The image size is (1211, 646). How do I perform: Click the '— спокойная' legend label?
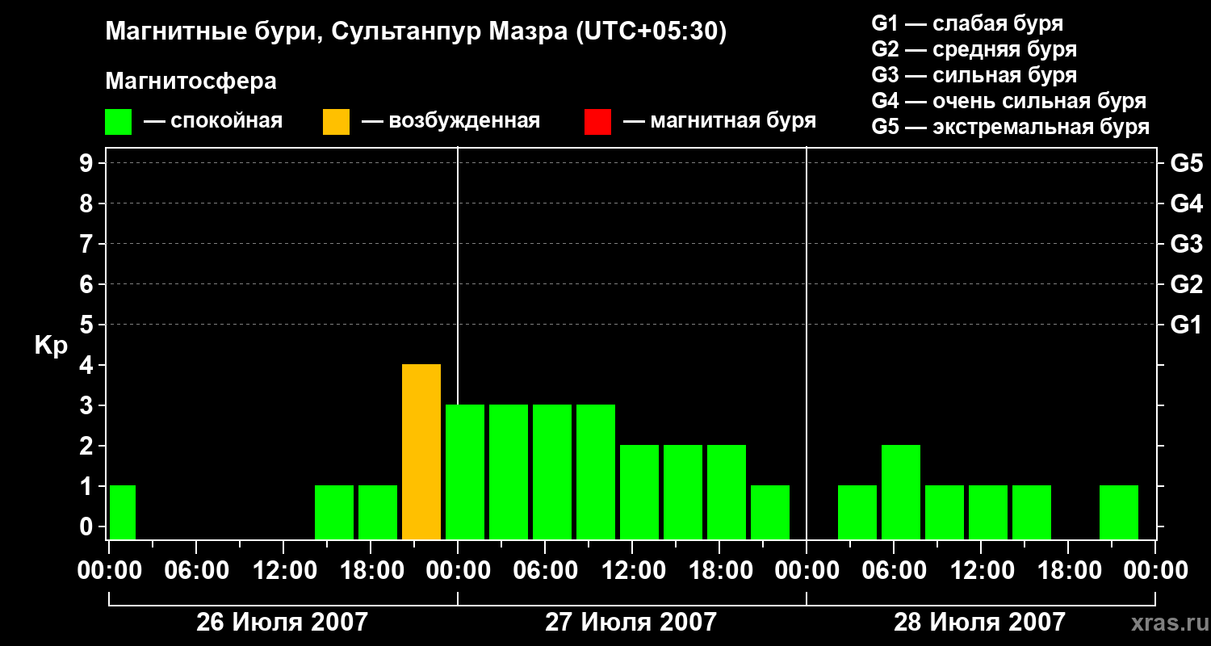point(213,121)
